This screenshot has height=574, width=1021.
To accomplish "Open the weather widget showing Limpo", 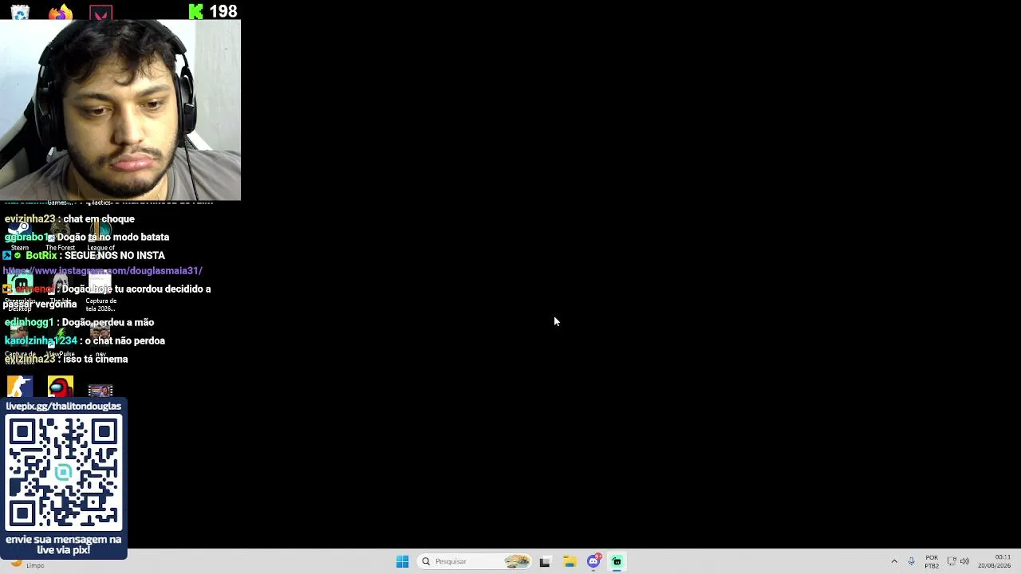I will click(x=28, y=564).
